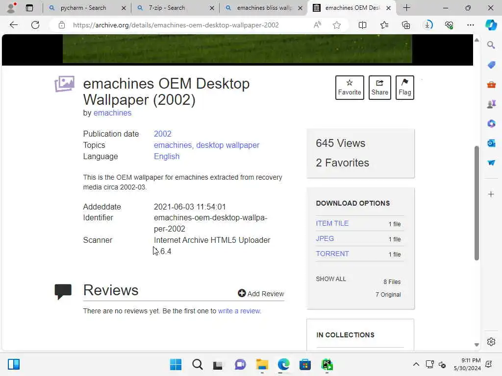Click the Share button
Viewport: 502px width, 376px height.
coord(380,88)
